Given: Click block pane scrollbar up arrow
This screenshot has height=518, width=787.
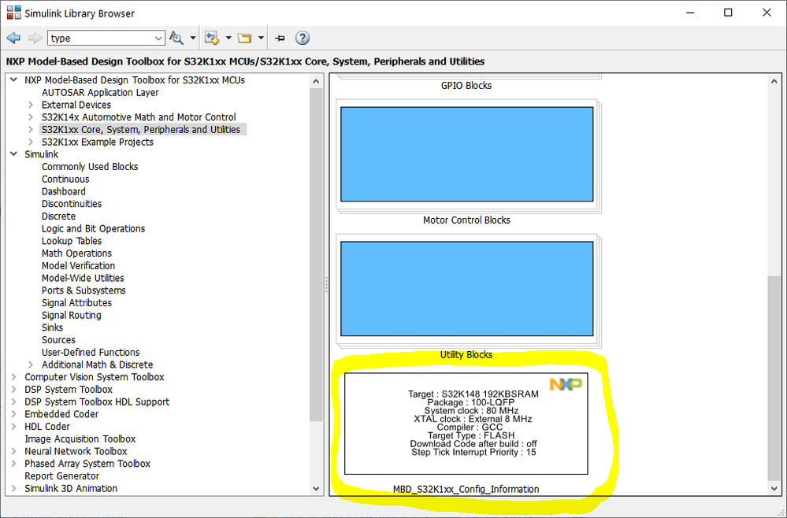Looking at the screenshot, I should pyautogui.click(x=774, y=81).
